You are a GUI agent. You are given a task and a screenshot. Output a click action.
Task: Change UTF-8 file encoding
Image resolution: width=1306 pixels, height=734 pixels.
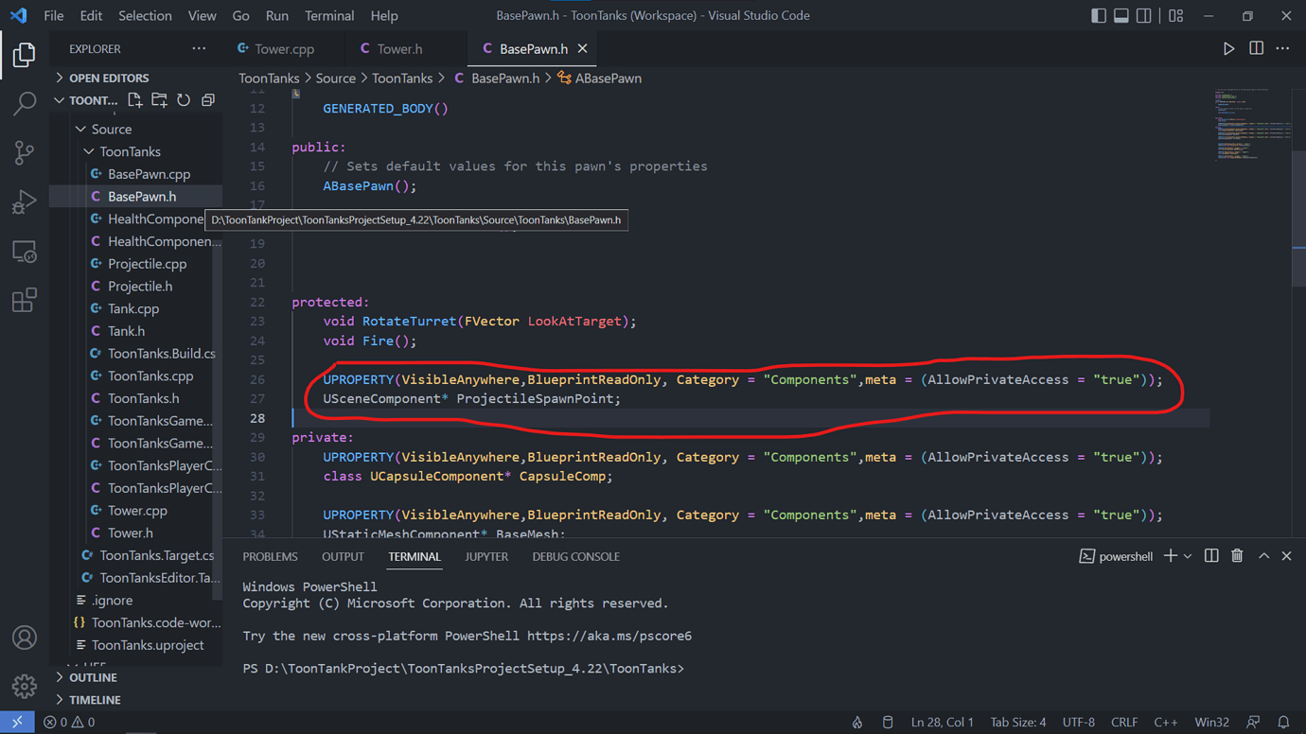coord(1079,722)
